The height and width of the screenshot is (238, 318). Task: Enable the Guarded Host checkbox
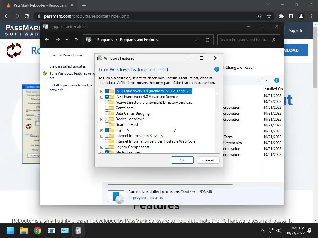coord(107,125)
